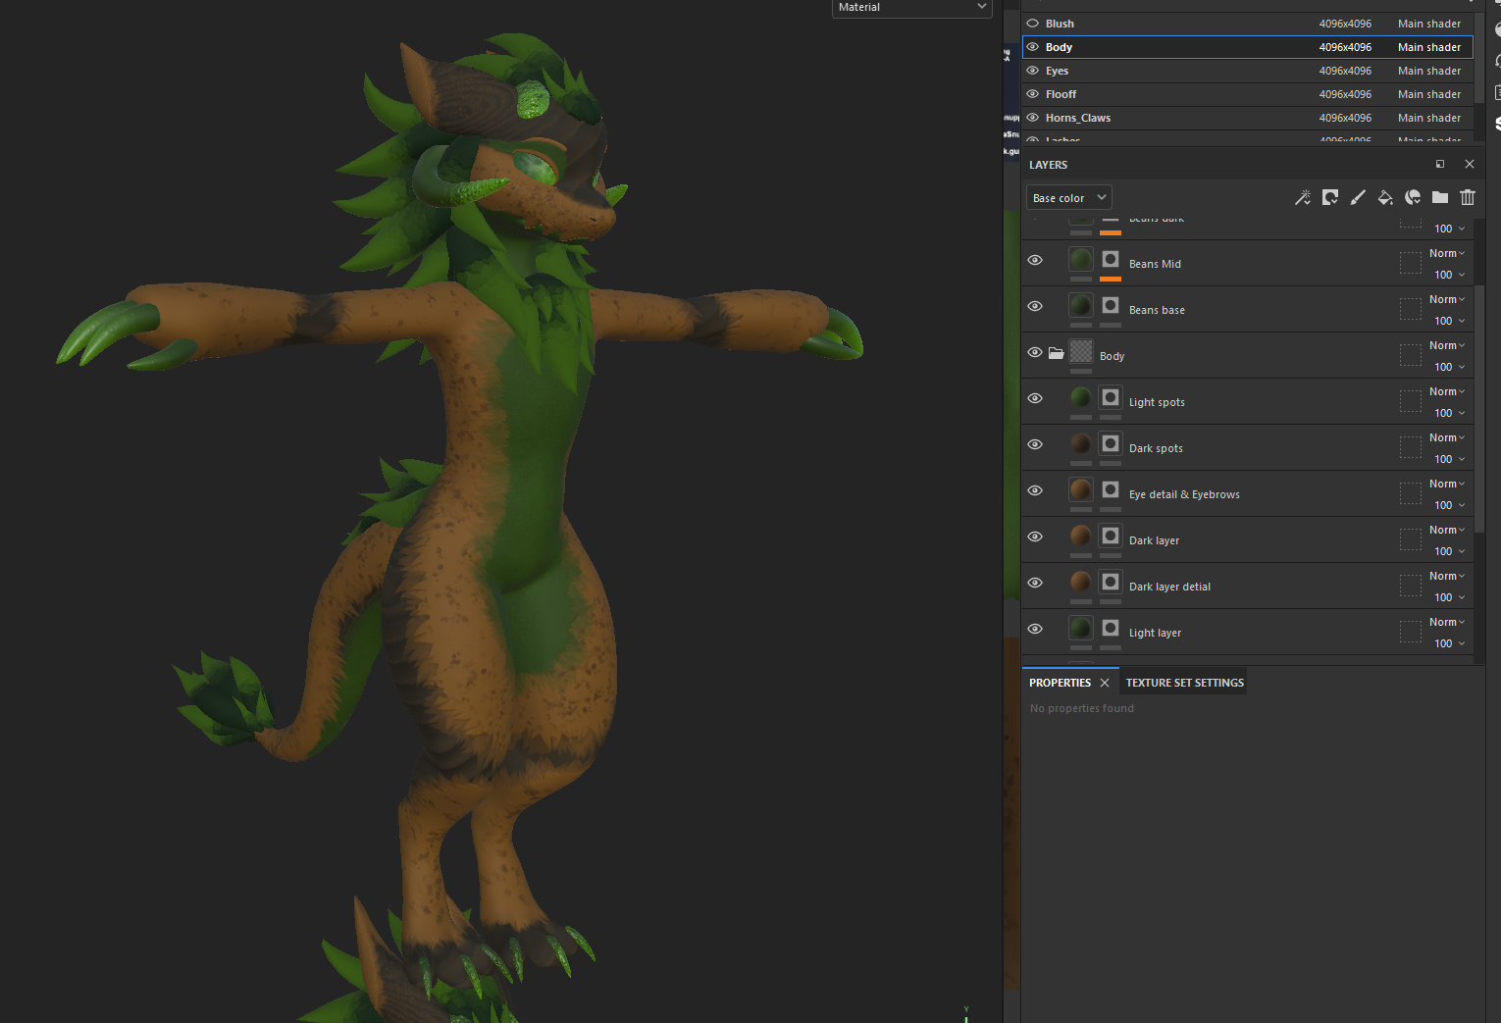Open the Material viewport mode dropdown

pos(912,8)
